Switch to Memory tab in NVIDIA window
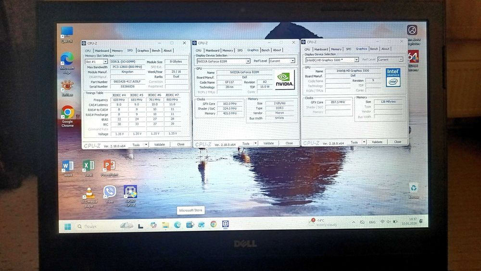481x271 pixels. click(x=228, y=51)
